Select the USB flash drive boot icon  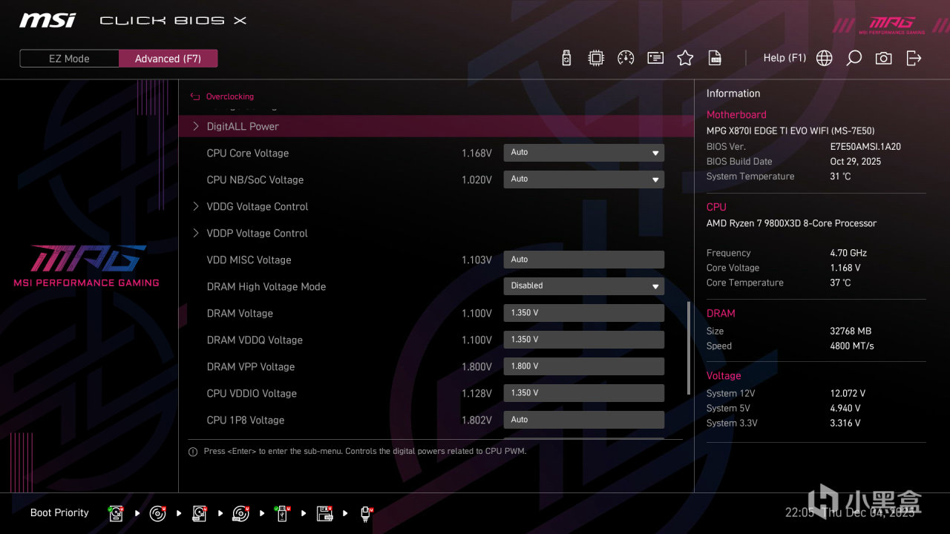[x=282, y=513]
